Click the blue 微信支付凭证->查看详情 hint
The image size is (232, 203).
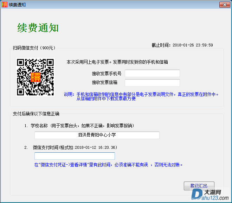pos(109,165)
